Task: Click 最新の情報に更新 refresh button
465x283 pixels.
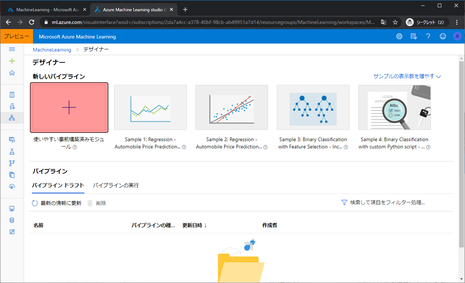Action: 57,203
